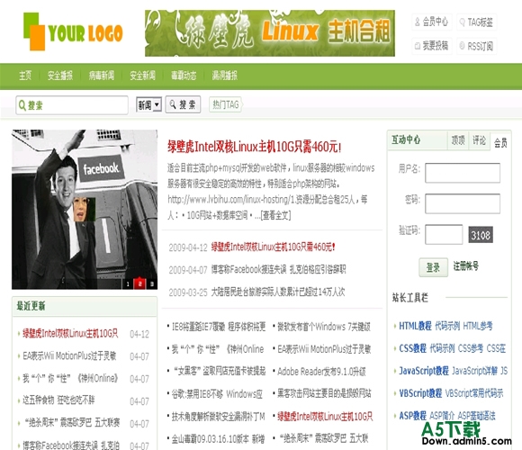Focus the 验证码 captcha input field
The height and width of the screenshot is (450, 522).
[x=444, y=234]
